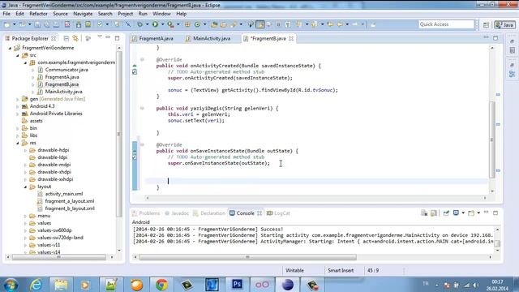This screenshot has height=292, width=519.
Task: Click inside the Quick Access field
Action: 446,24
